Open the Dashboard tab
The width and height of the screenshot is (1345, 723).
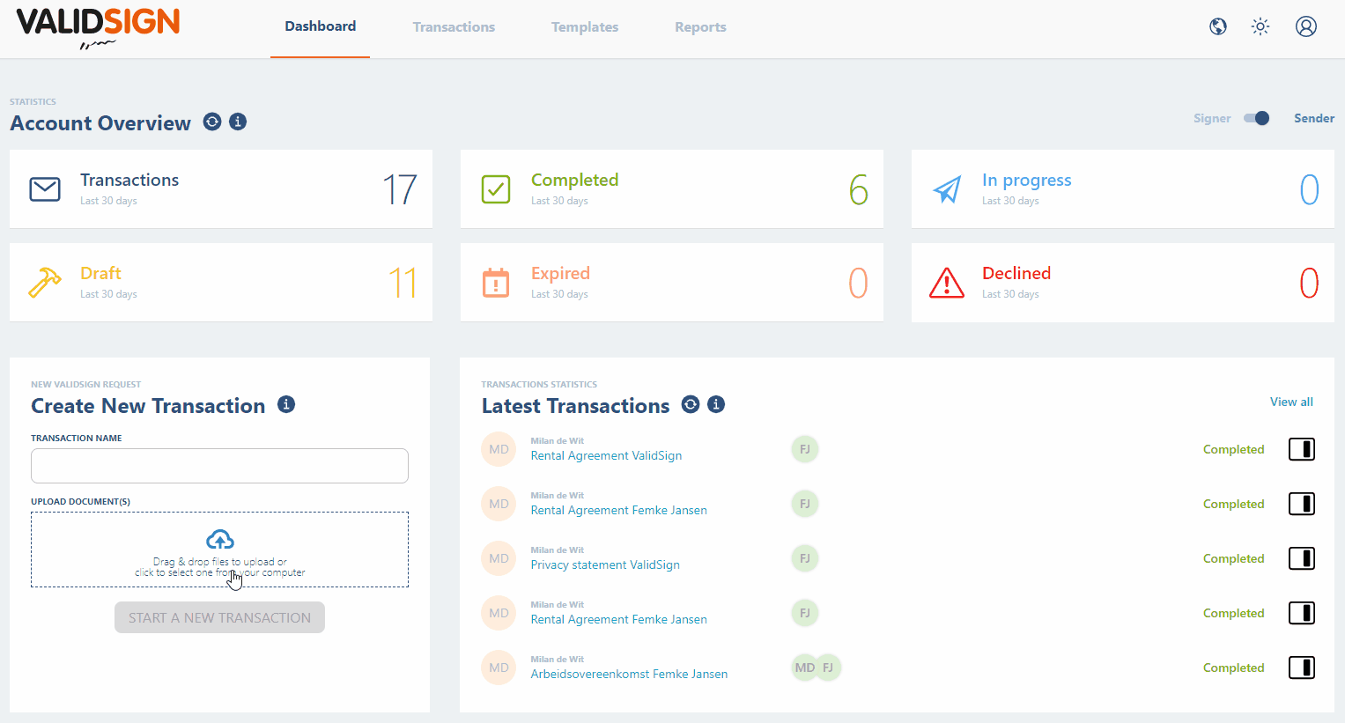pyautogui.click(x=321, y=26)
